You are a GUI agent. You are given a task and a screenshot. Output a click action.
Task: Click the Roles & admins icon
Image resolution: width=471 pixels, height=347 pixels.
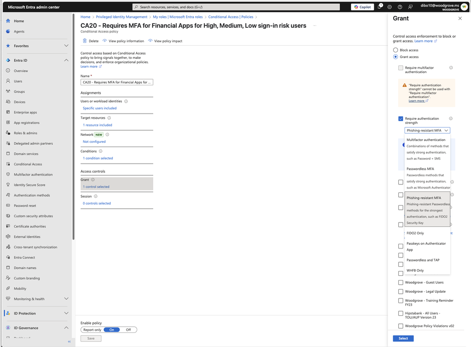pyautogui.click(x=8, y=133)
